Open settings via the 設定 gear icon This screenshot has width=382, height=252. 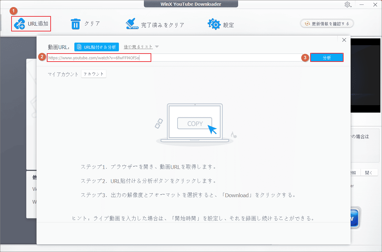click(213, 23)
